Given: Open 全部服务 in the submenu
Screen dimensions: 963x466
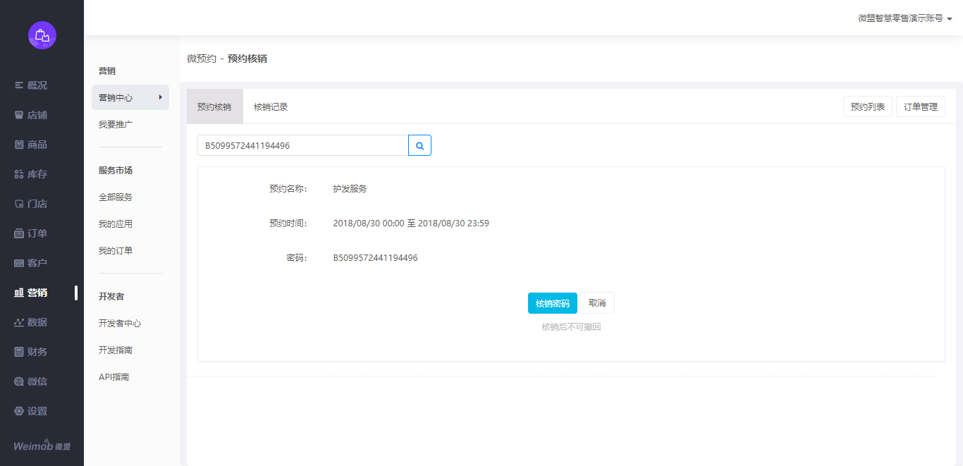Looking at the screenshot, I should 116,197.
